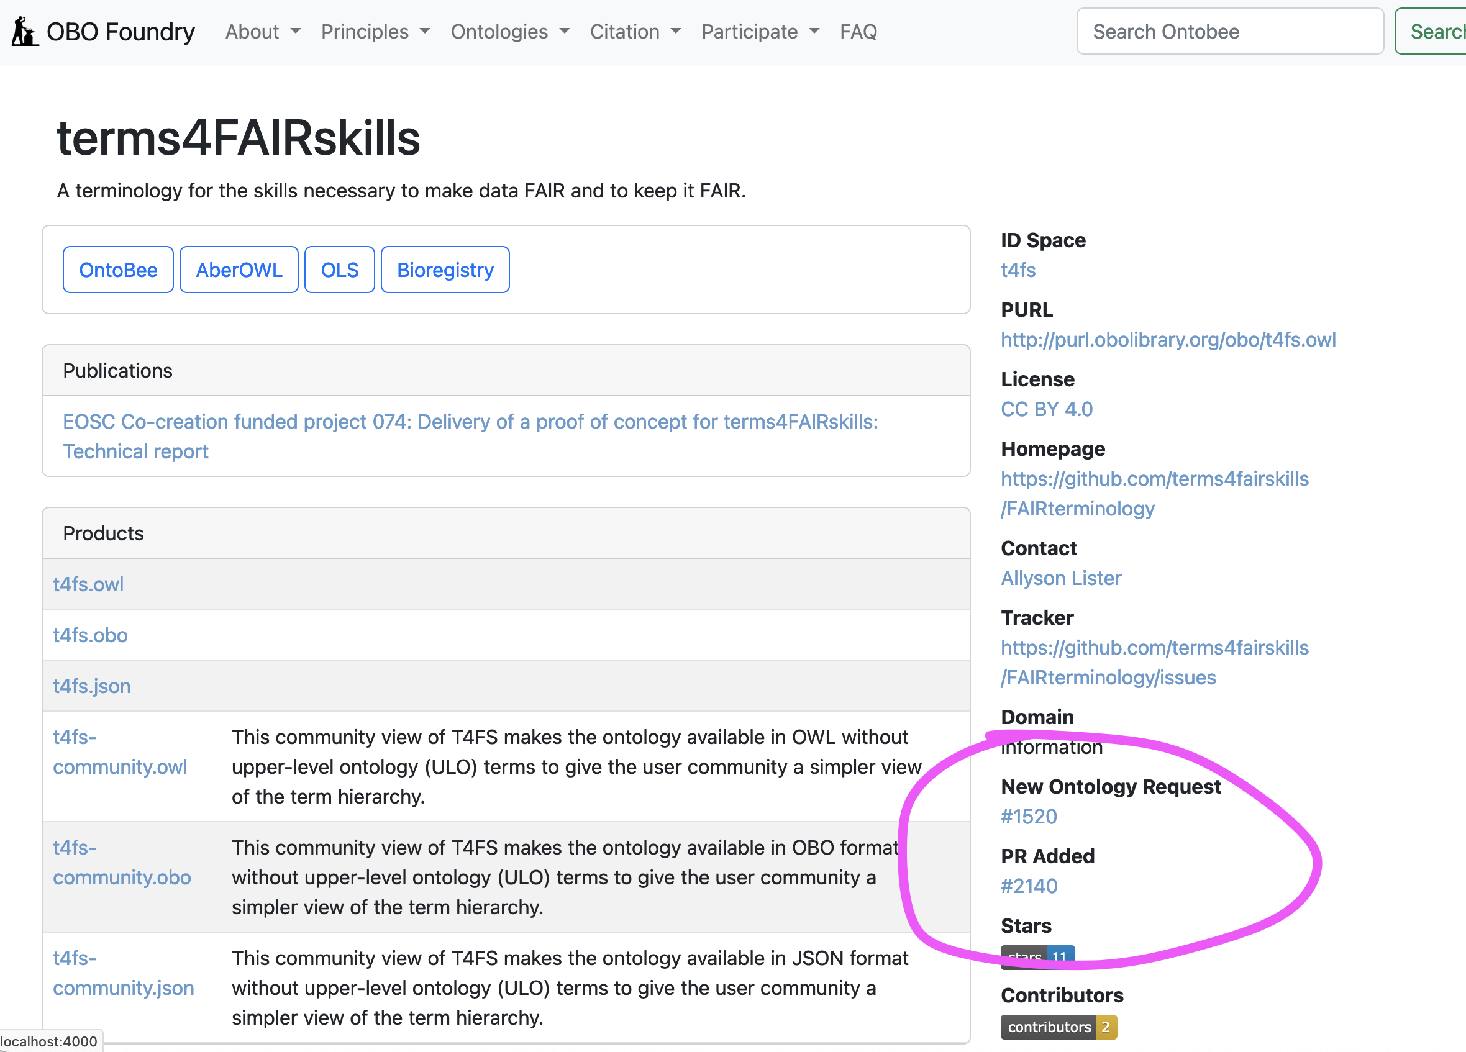Open the AberOWL browser button

239,270
